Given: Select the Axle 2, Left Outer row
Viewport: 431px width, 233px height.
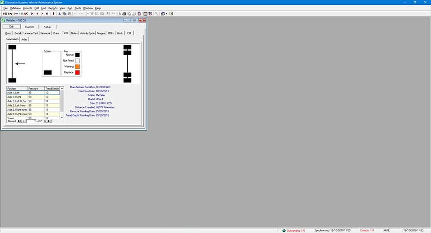Looking at the screenshot, I should 33,101.
